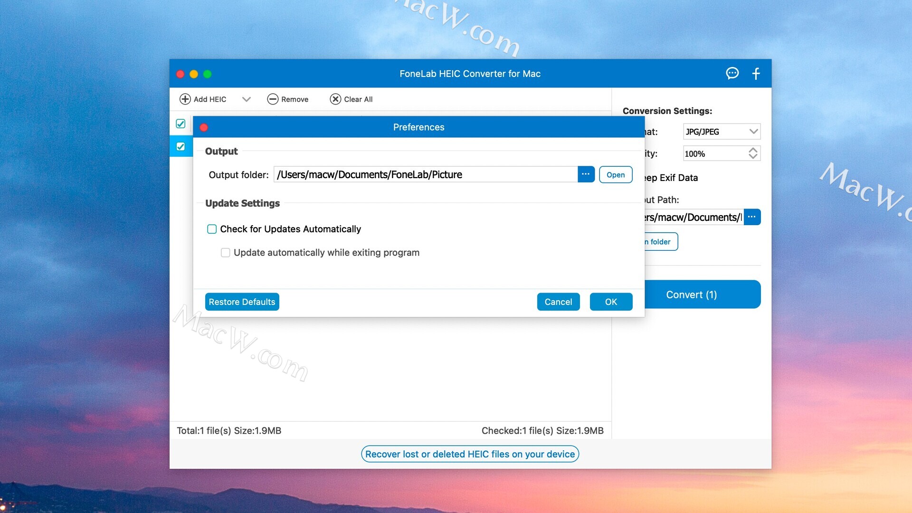The image size is (912, 513).
Task: Adjust the 100% quality stepper
Action: 753,153
